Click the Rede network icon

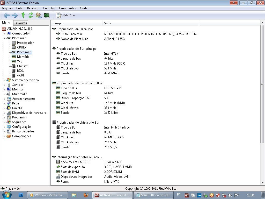pos(9,103)
